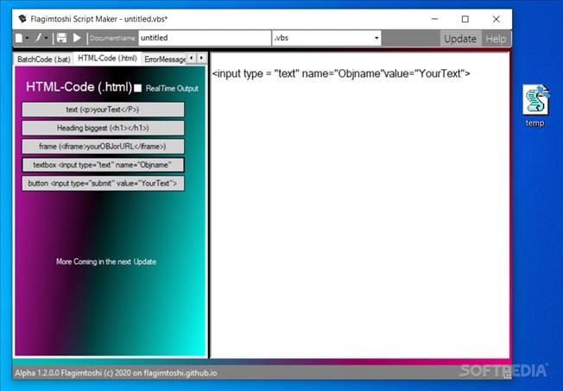Image resolution: width=563 pixels, height=391 pixels.
Task: Open Help from the toolbar
Action: click(496, 39)
